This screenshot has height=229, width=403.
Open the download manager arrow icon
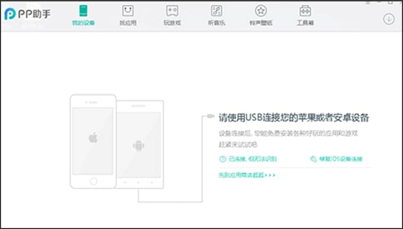click(389, 19)
